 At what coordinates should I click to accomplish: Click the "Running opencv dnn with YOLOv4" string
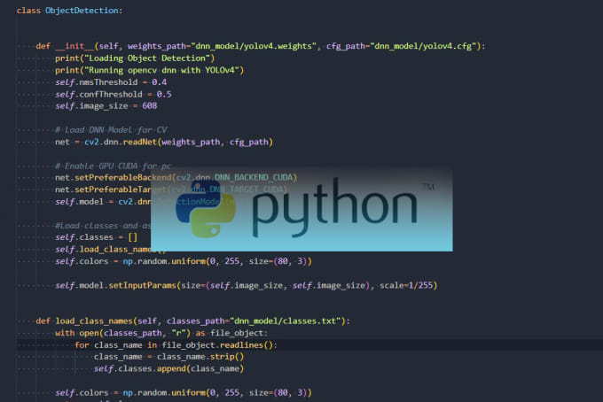click(x=161, y=70)
